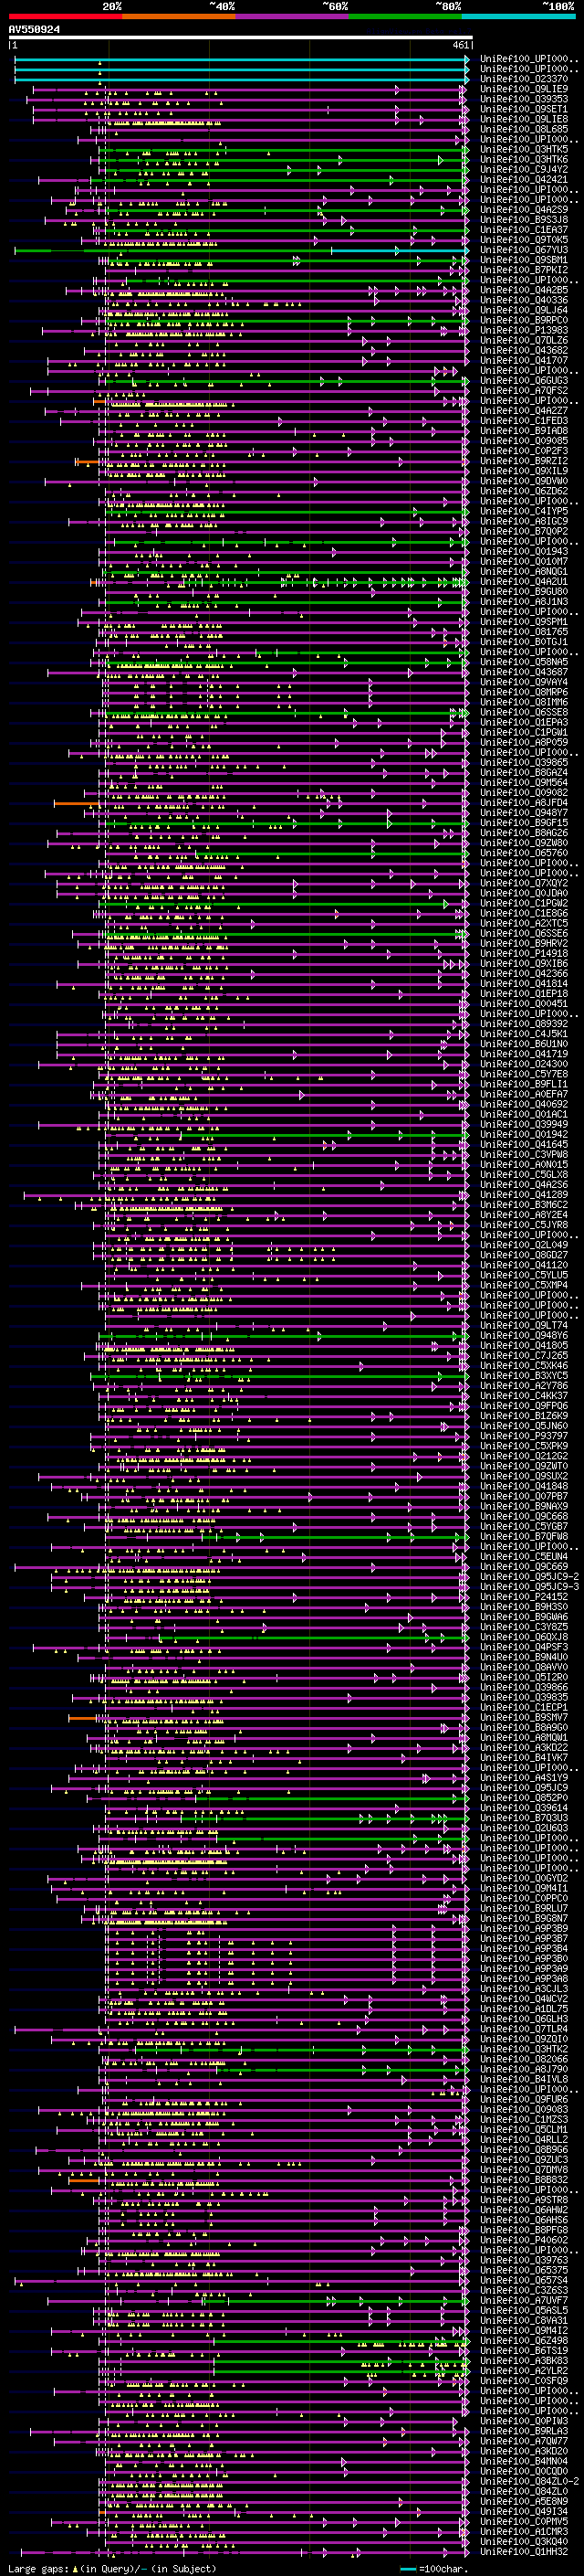Click subject label UniRef100_A3BK83
This screenshot has width=584, height=2576.
pyautogui.click(x=524, y=2361)
